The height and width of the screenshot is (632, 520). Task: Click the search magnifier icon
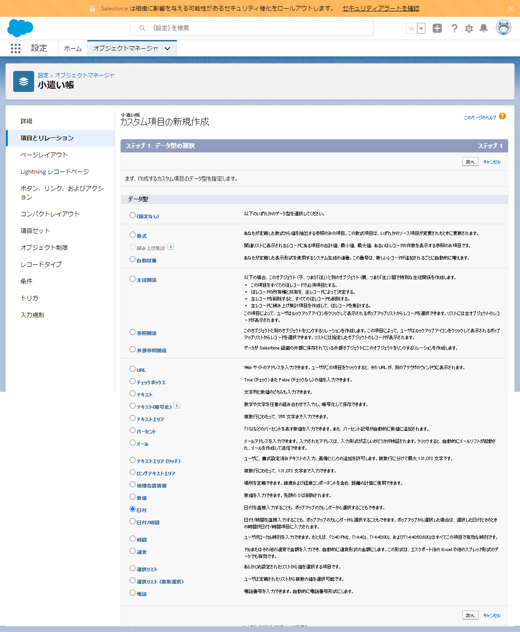pyautogui.click(x=142, y=28)
